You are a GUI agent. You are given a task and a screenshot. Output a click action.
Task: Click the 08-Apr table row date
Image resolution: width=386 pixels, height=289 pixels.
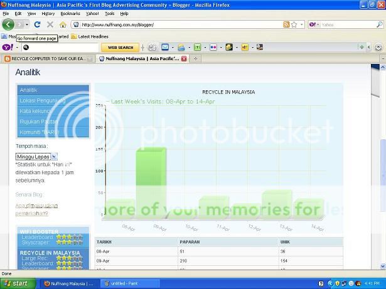[103, 251]
